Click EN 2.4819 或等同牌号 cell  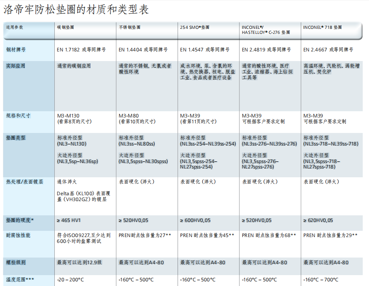pyautogui.click(x=266, y=50)
